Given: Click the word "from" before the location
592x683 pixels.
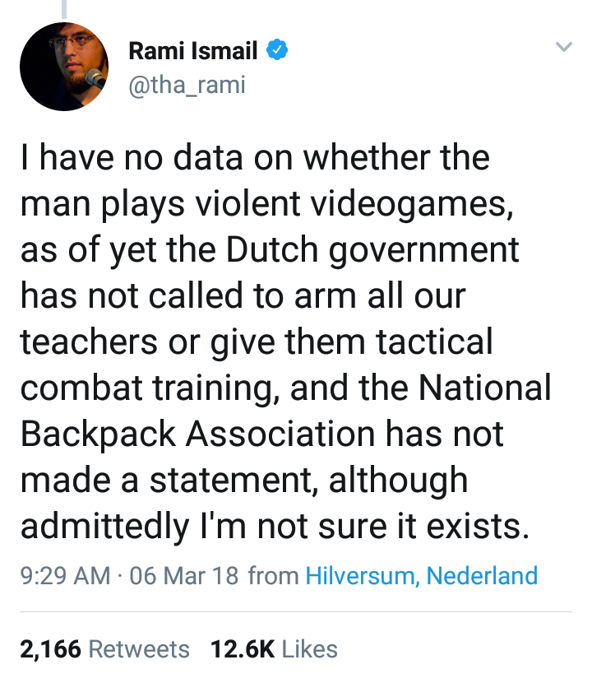Looking at the screenshot, I should pyautogui.click(x=273, y=575).
